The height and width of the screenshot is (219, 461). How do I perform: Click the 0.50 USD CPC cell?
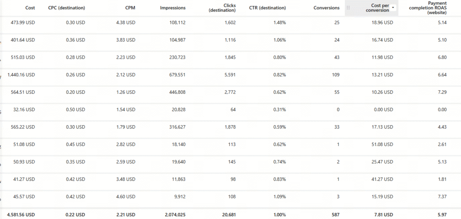[75, 109]
